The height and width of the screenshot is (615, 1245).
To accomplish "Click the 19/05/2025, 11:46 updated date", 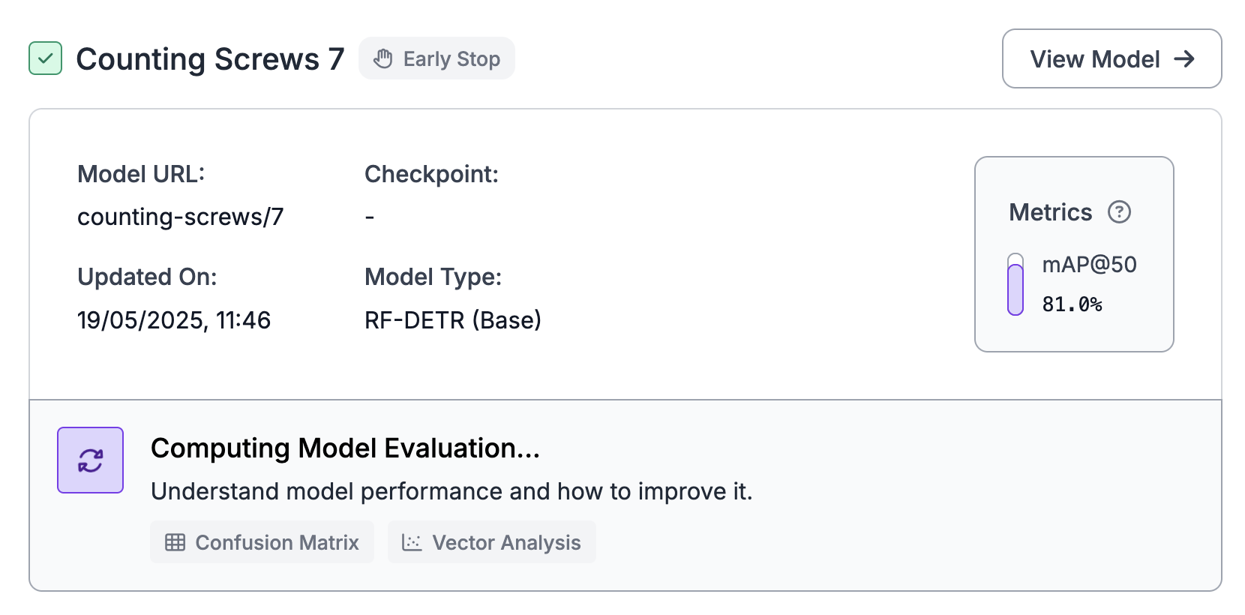I will click(173, 320).
